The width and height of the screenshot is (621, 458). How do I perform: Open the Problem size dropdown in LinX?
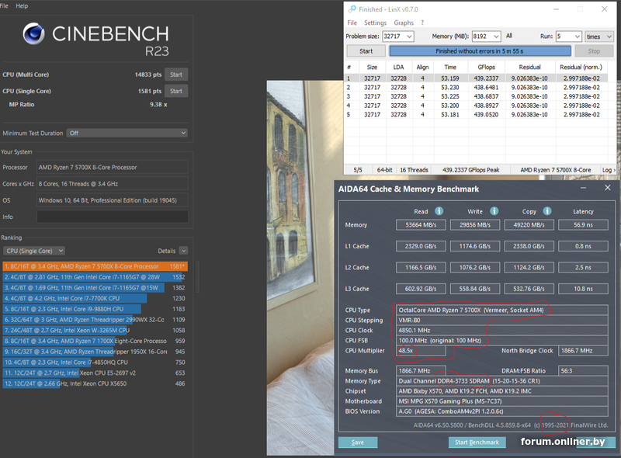tap(409, 36)
